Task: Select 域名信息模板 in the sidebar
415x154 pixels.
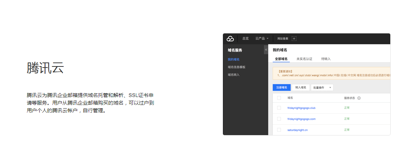Action: (237, 67)
